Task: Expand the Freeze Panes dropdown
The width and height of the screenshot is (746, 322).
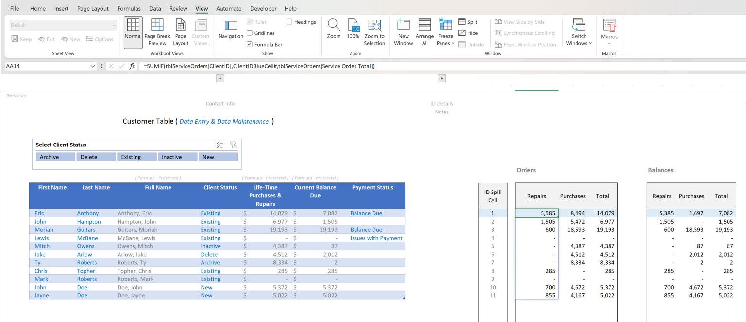Action: click(x=445, y=32)
